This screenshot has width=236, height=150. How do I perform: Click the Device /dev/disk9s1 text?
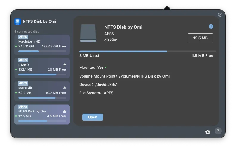click(x=106, y=85)
